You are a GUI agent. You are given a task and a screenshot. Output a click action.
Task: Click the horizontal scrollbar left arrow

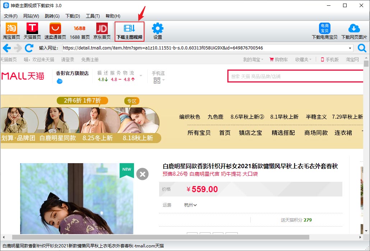point(4,237)
